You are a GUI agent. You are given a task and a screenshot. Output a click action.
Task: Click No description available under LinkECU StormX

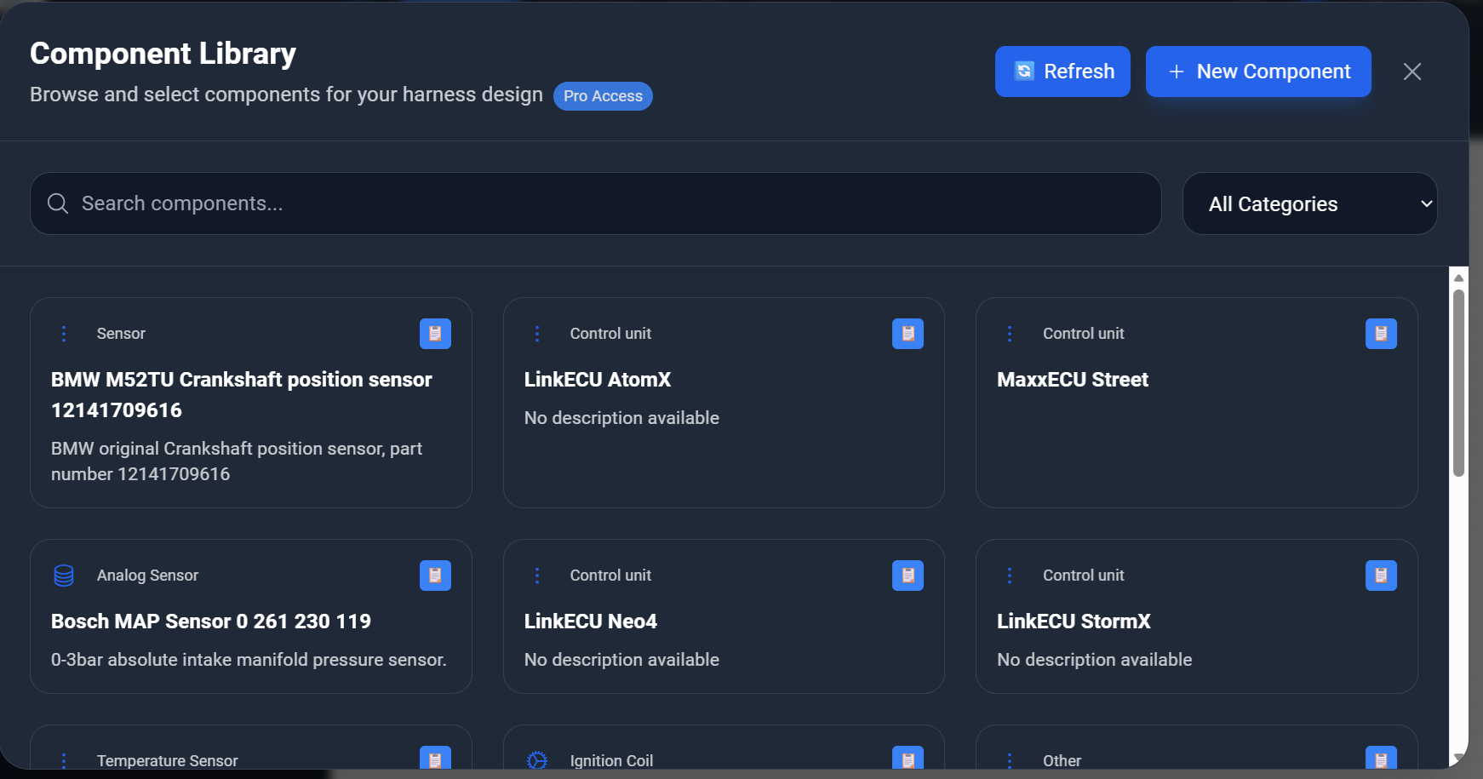[1094, 660]
